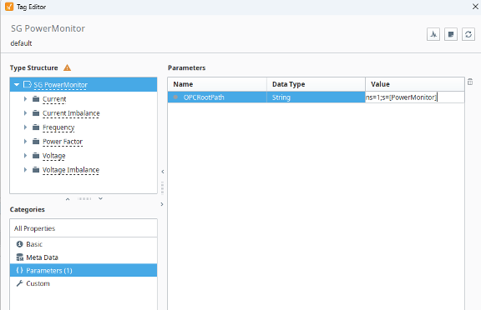Expand the Voltage folder
This screenshot has height=310, width=481.
tap(25, 156)
